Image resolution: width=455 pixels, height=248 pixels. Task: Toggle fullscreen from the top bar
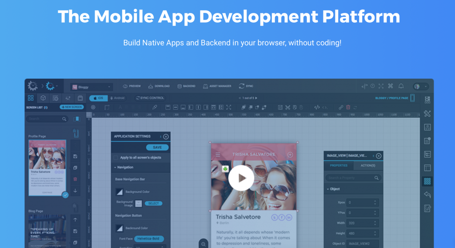381,86
